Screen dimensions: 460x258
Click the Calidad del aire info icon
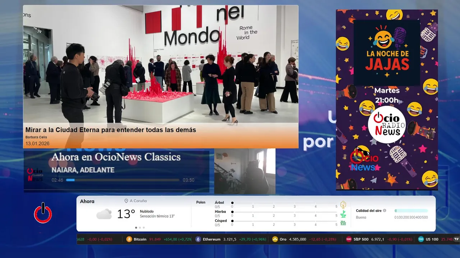tap(385, 211)
